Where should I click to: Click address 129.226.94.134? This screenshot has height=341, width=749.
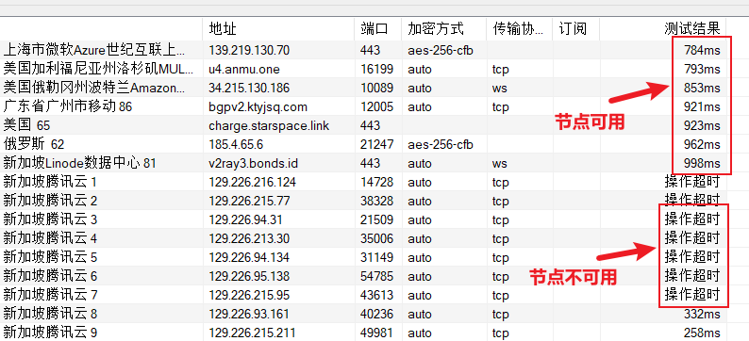pyautogui.click(x=249, y=258)
